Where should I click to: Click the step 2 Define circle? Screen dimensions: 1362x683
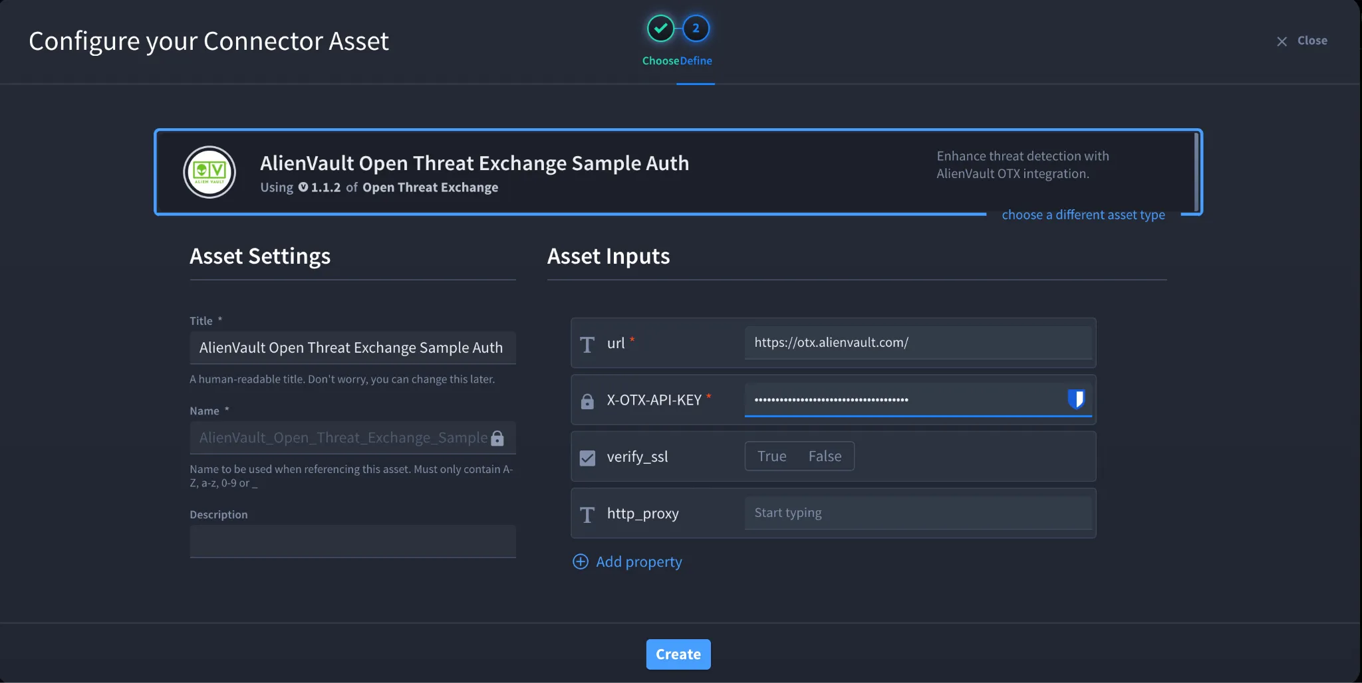tap(696, 28)
